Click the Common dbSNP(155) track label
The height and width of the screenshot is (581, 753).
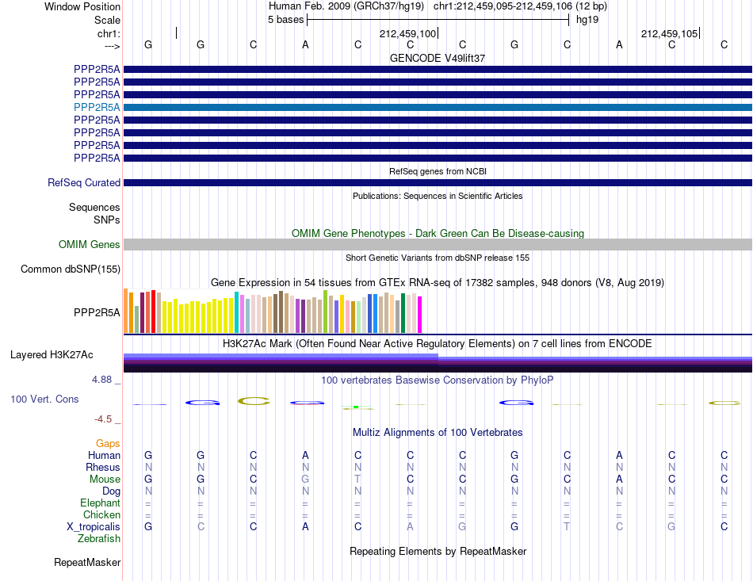71,269
